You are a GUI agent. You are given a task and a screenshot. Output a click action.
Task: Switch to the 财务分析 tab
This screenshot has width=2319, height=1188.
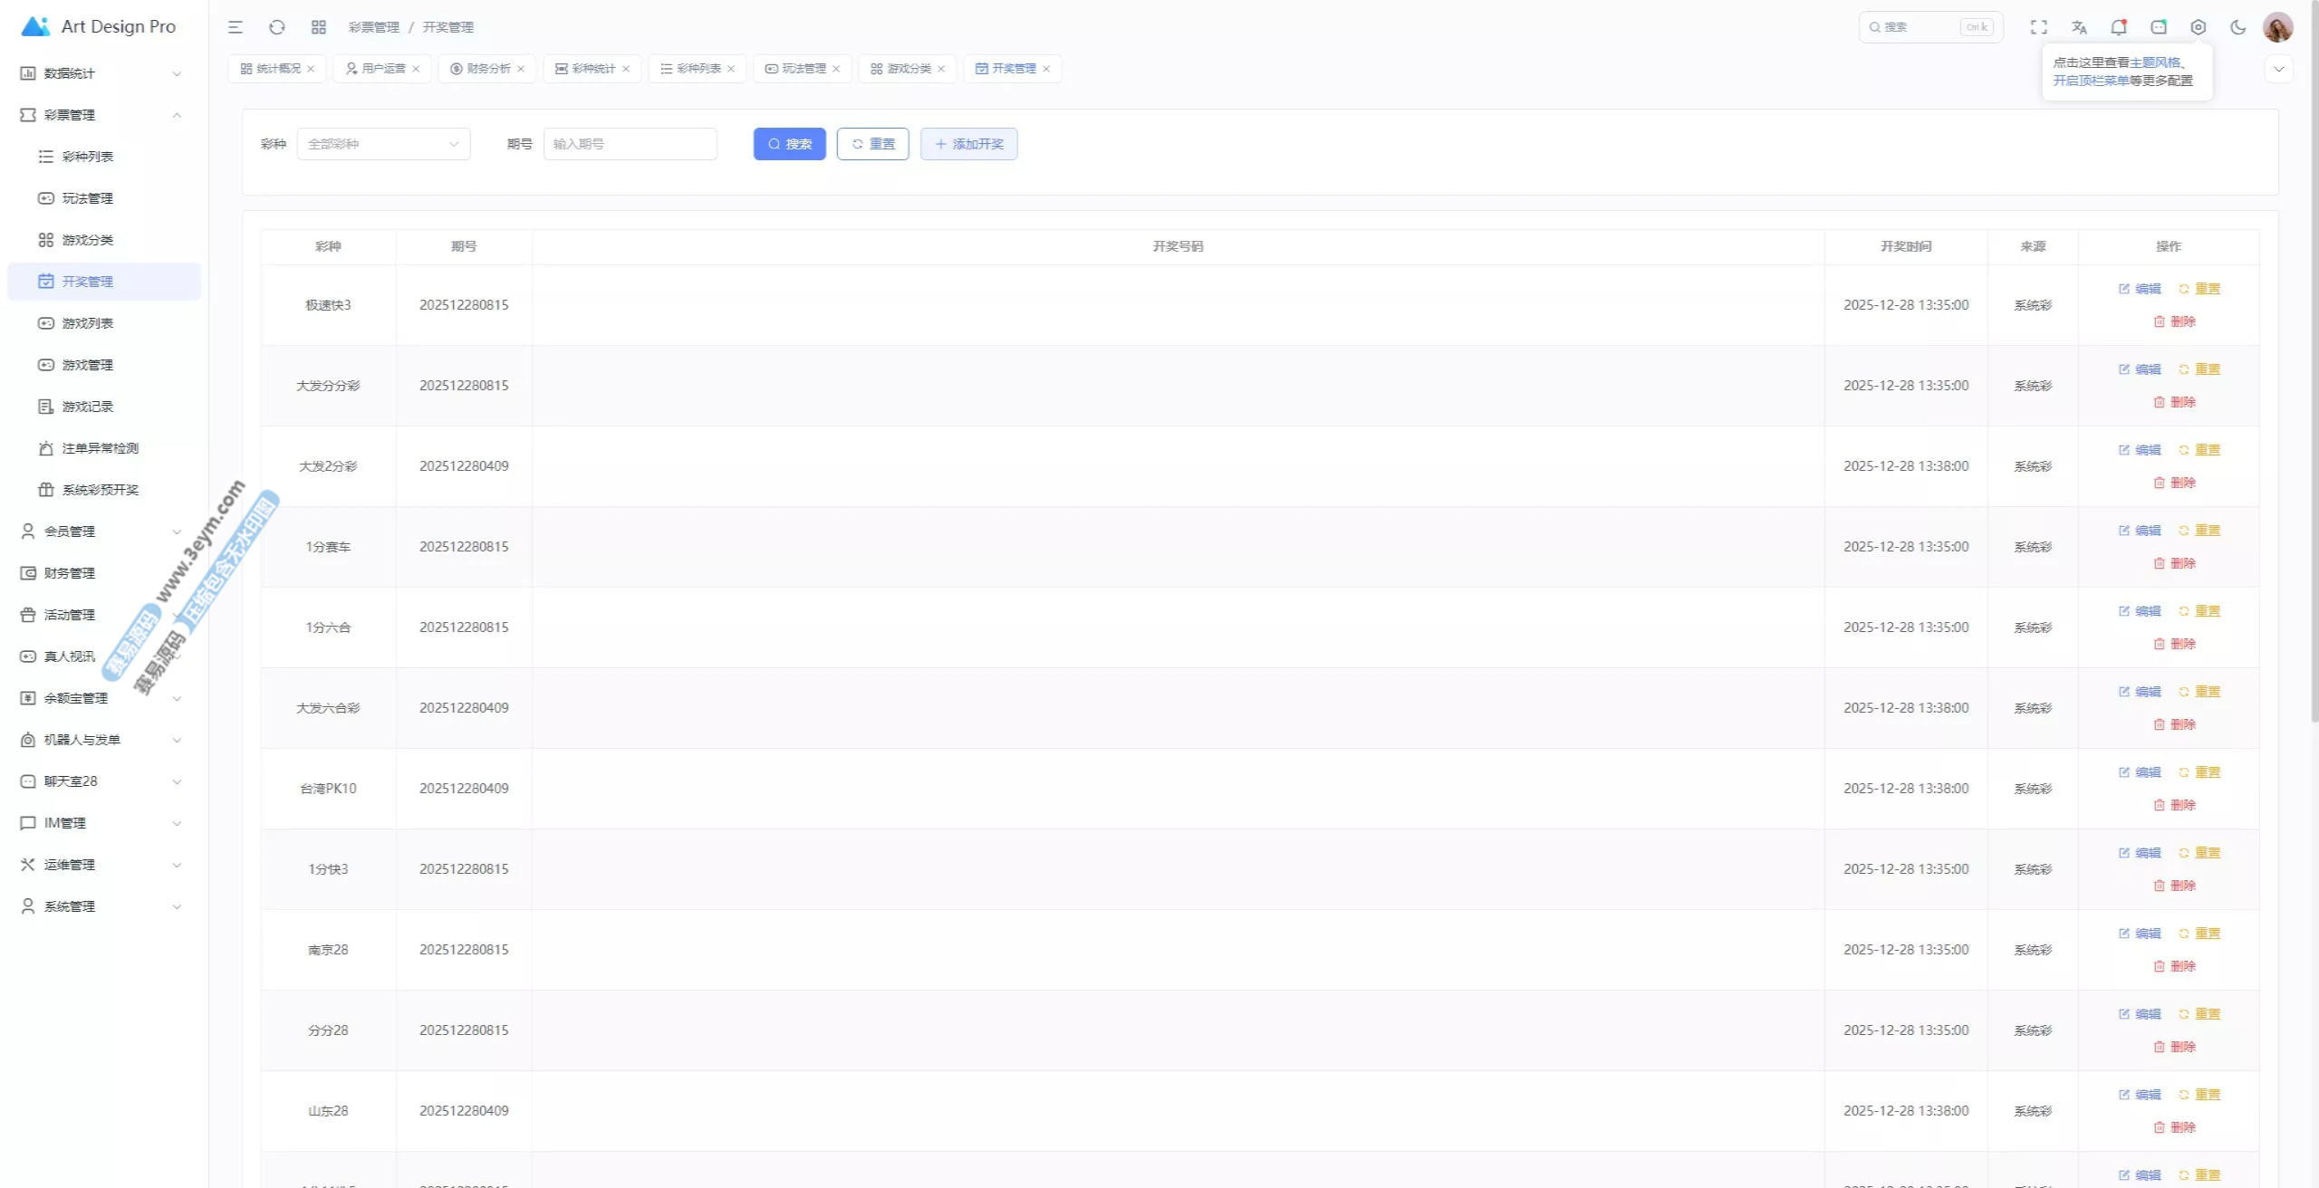[488, 69]
